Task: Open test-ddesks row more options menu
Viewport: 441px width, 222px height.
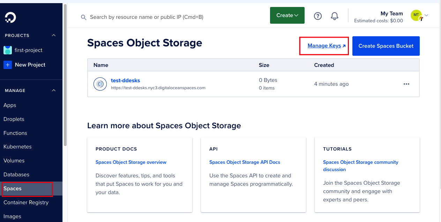Action: point(406,84)
